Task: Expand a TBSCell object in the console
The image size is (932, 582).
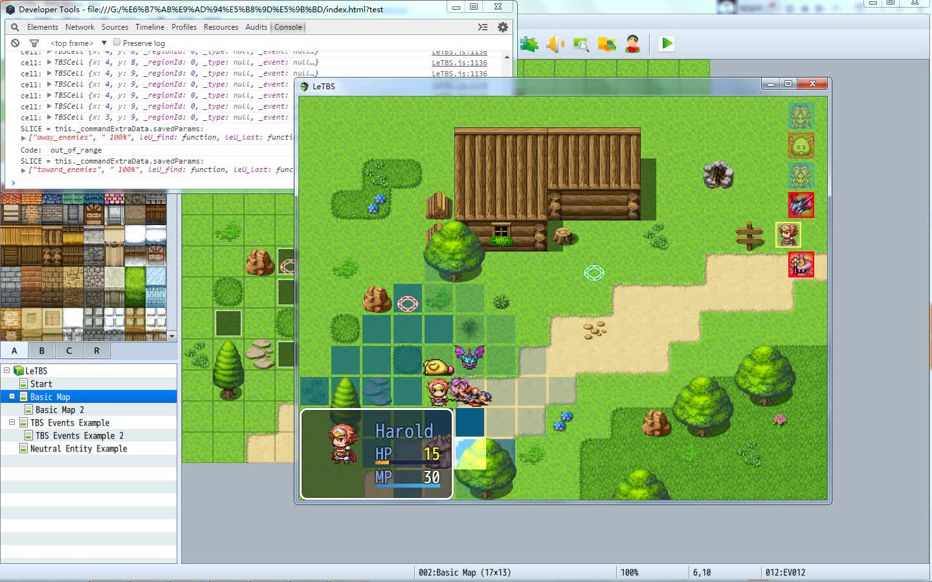Action: (49, 62)
